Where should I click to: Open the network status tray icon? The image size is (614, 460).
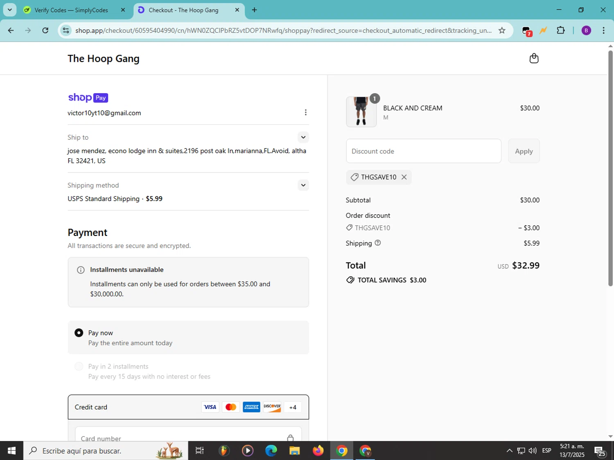[521, 451]
